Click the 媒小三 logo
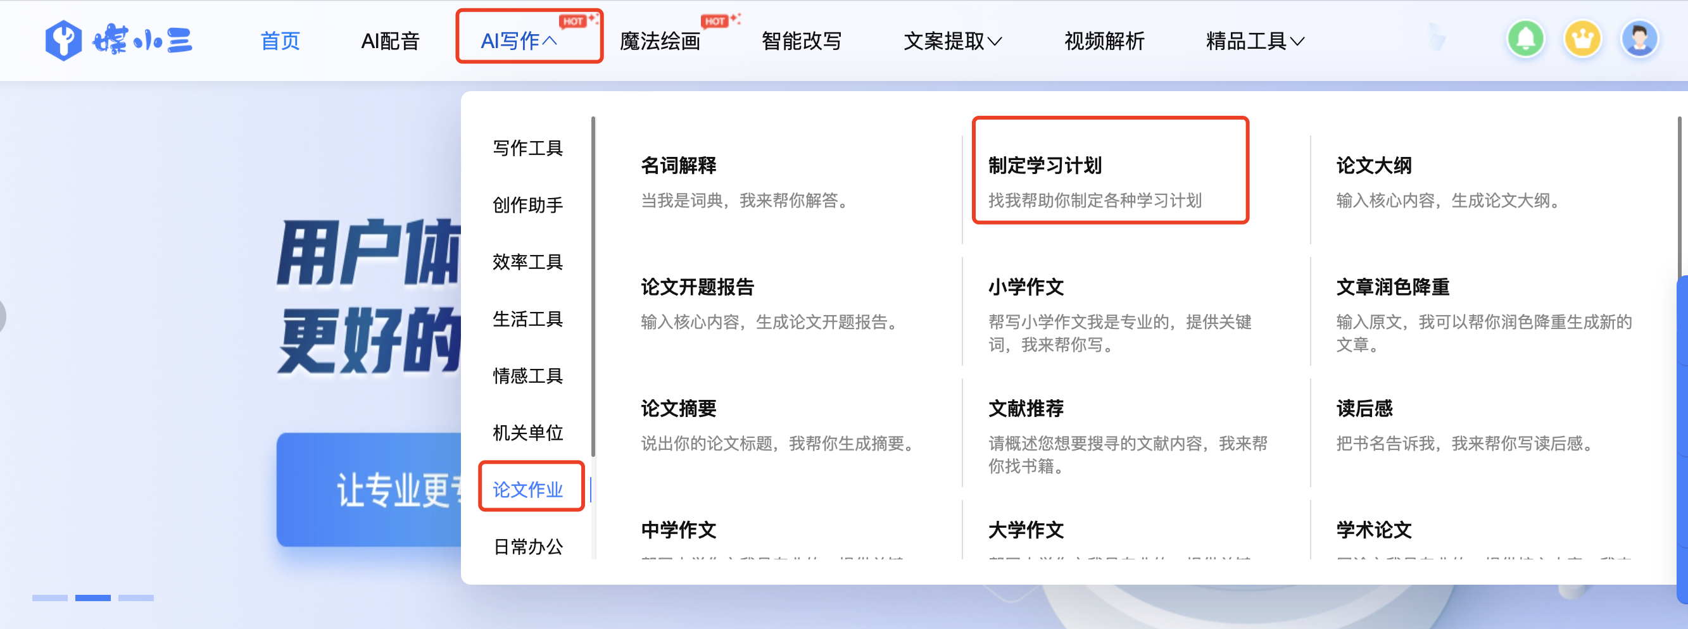The image size is (1688, 629). coord(118,40)
